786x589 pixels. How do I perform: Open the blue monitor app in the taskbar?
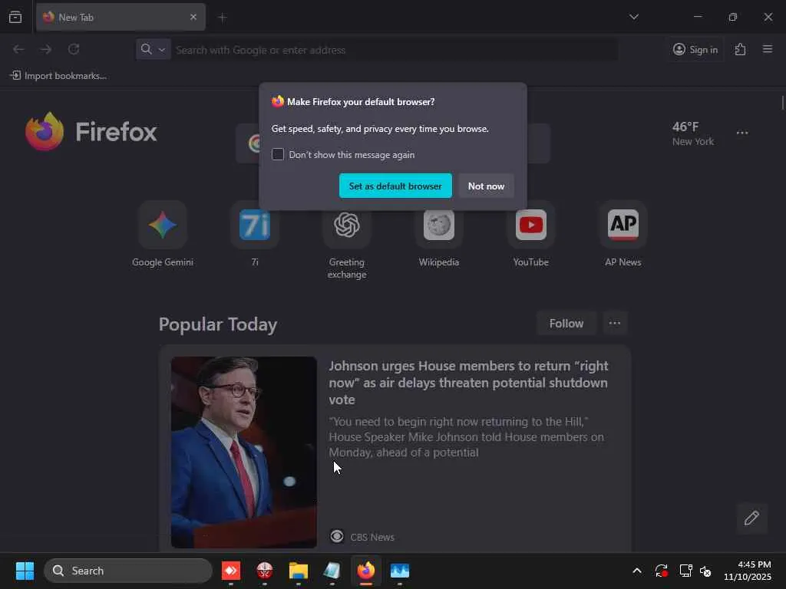pos(399,571)
